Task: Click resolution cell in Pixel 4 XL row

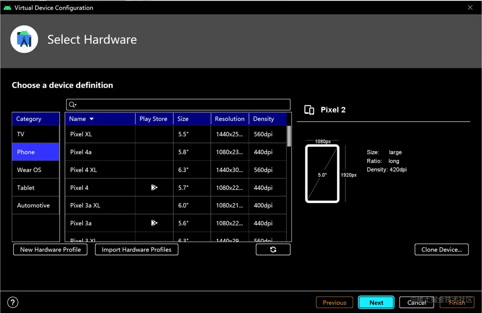Action: coord(230,170)
